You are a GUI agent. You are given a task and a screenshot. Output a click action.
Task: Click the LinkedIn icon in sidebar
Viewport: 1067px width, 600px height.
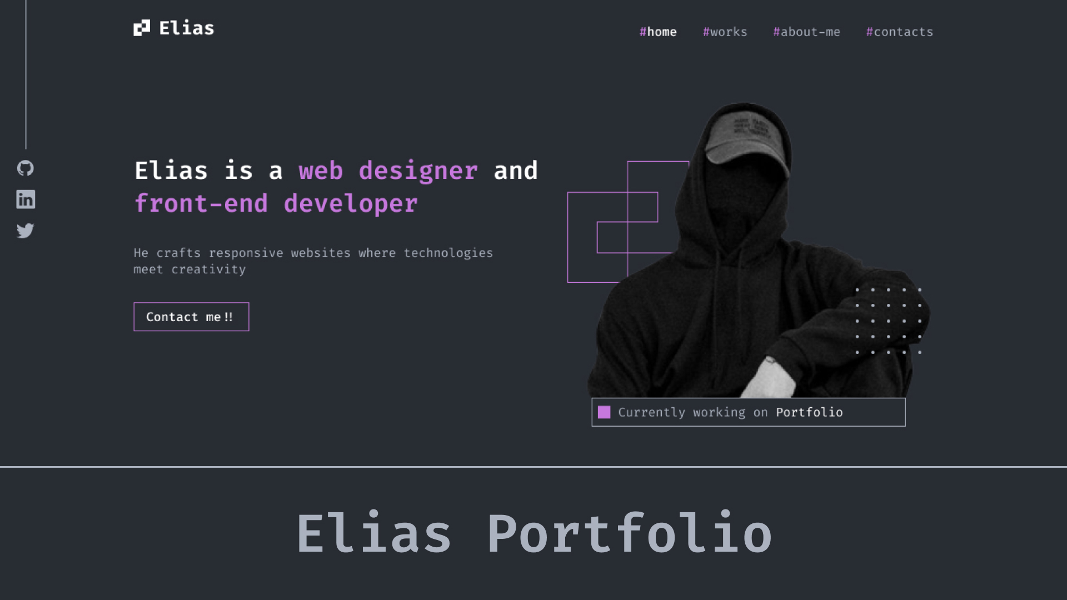click(26, 199)
